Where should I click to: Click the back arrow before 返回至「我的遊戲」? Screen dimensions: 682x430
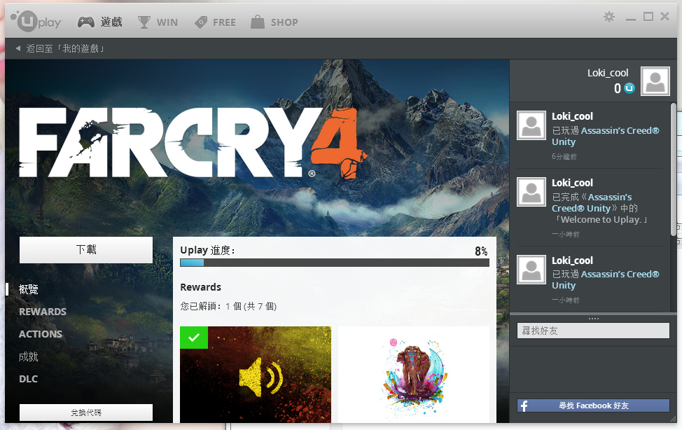point(18,48)
